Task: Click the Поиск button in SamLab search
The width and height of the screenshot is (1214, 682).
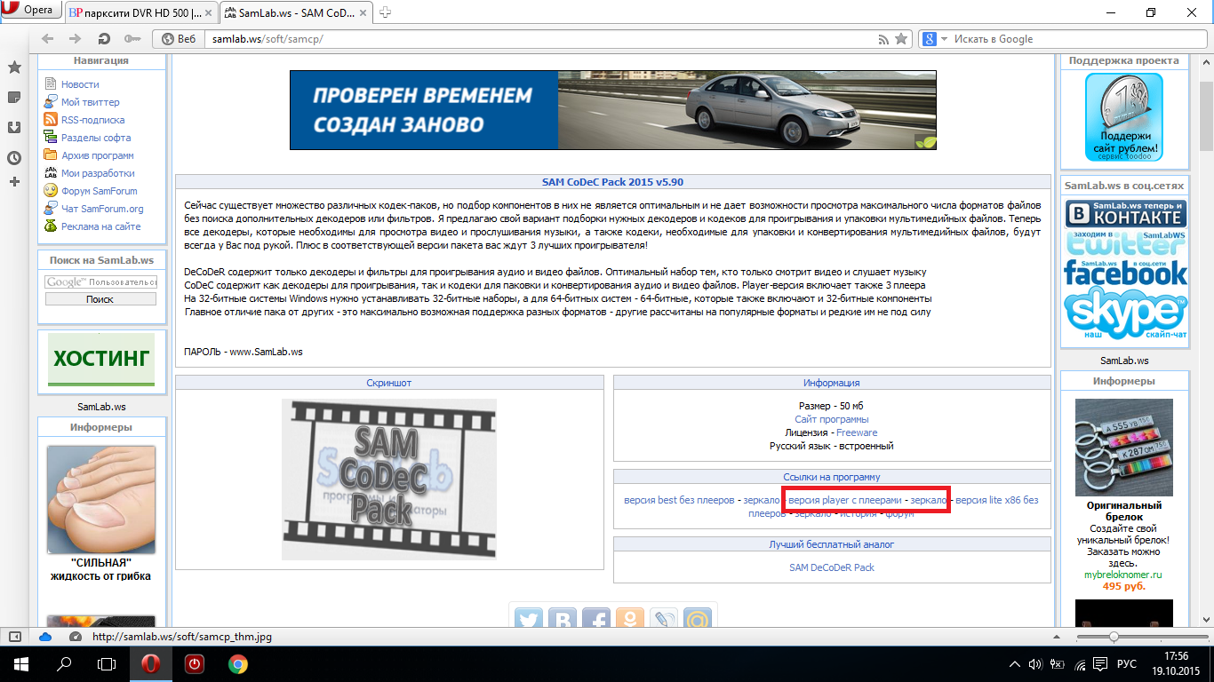Action: coord(100,299)
